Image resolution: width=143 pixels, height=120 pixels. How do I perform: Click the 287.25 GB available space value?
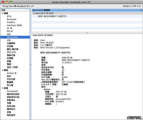(61, 94)
